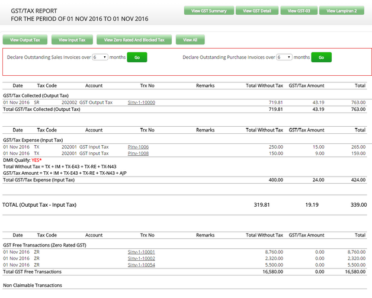Click the 339.00 grand total value

[x=359, y=205]
